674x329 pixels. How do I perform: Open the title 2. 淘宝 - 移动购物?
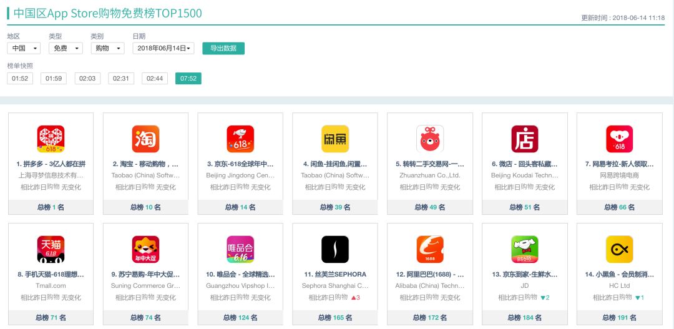tap(145, 164)
